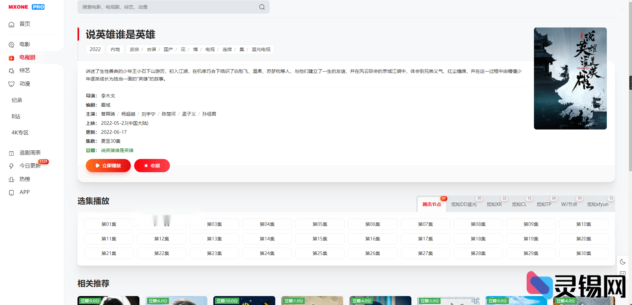Toggle the 收藏 favorite button
Viewport: 632px width, 305px height.
pos(152,166)
